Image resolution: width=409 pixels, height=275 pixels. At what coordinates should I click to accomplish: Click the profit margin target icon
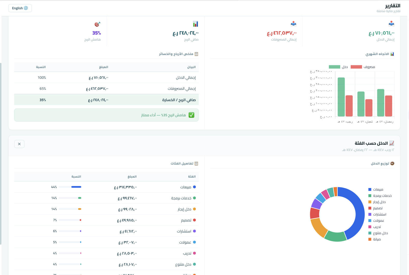pos(97,24)
